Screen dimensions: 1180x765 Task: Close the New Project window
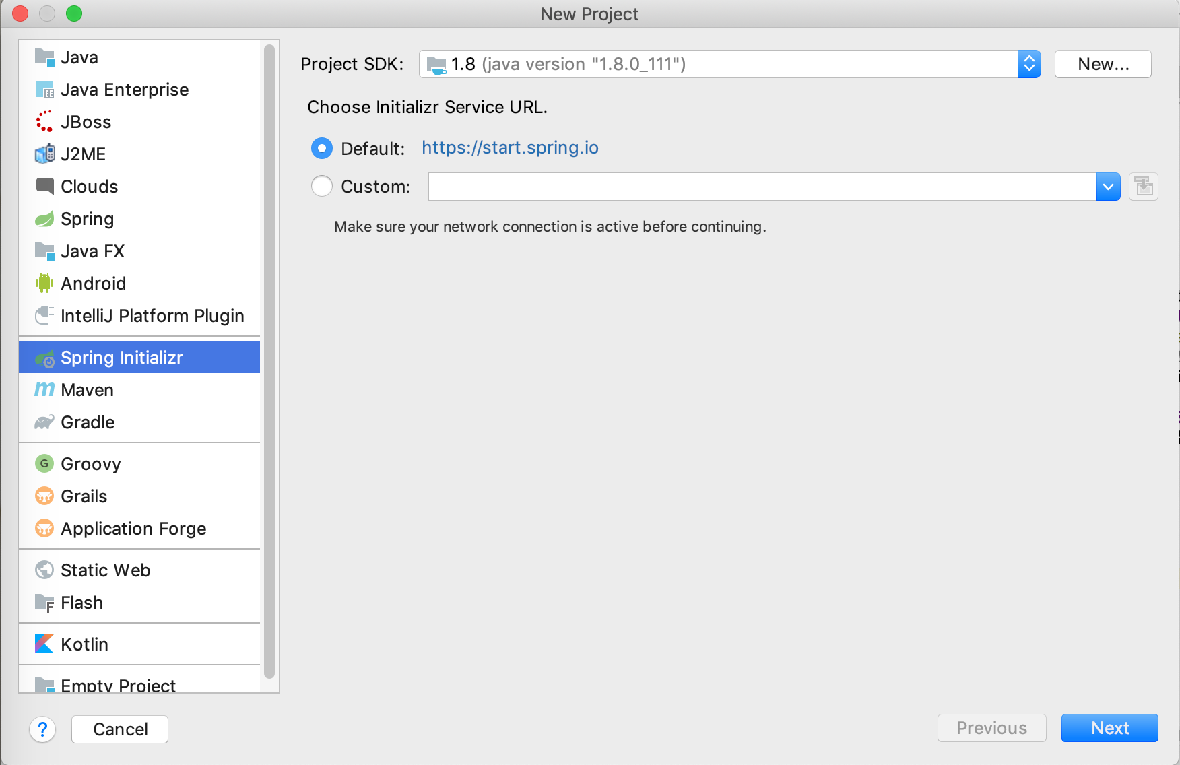(20, 13)
